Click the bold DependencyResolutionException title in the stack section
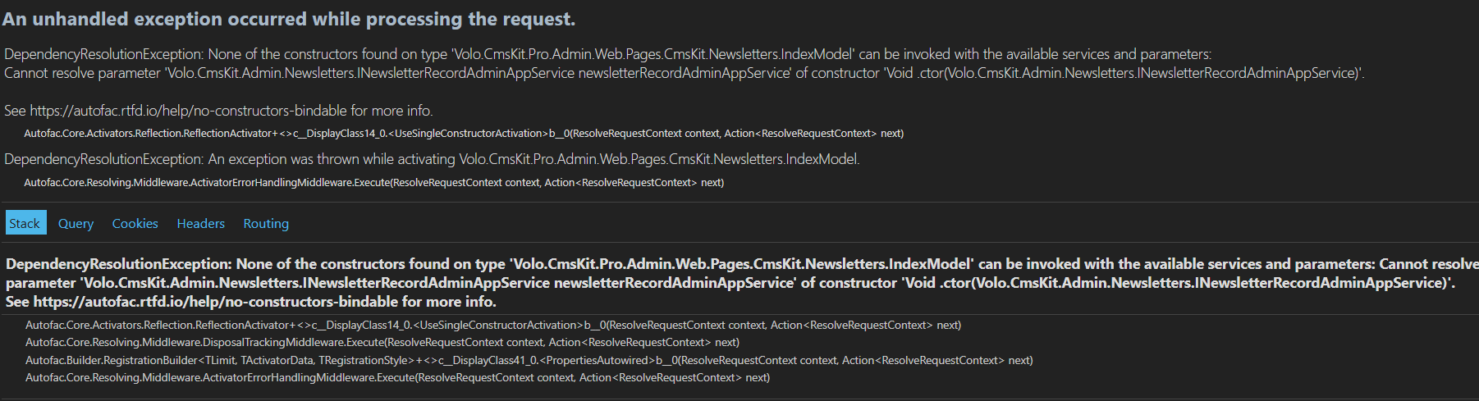The image size is (1479, 401). [x=118, y=264]
